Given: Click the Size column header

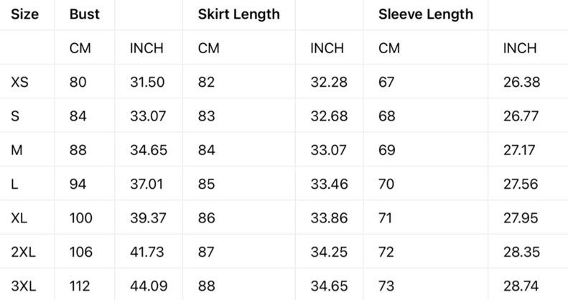Looking at the screenshot, I should click(x=24, y=14).
